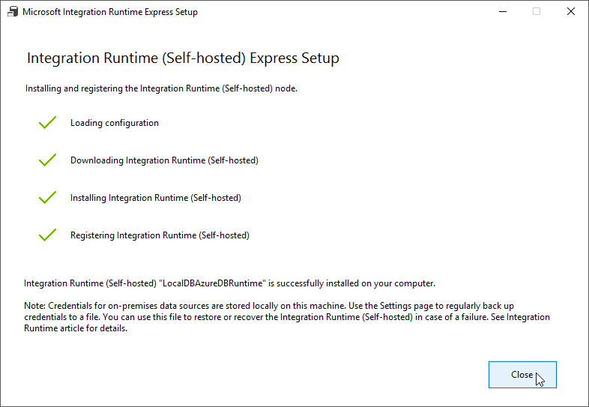Click the Integration Runtime app icon in title bar
Image resolution: width=589 pixels, height=407 pixels.
11,12
